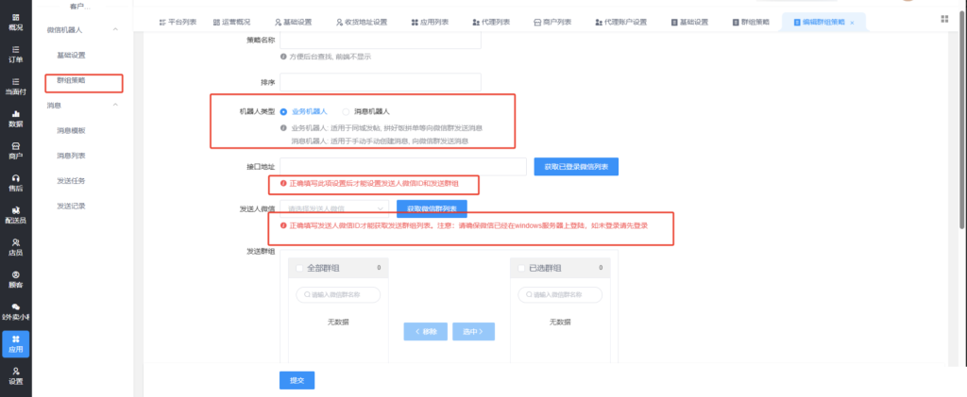967x397 pixels.
Task: Select the 业务机器人 radio option
Action: (284, 111)
